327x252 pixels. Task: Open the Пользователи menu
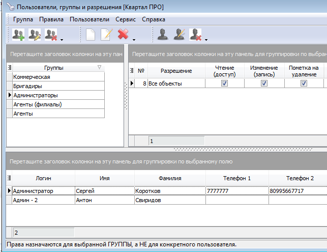click(x=90, y=19)
